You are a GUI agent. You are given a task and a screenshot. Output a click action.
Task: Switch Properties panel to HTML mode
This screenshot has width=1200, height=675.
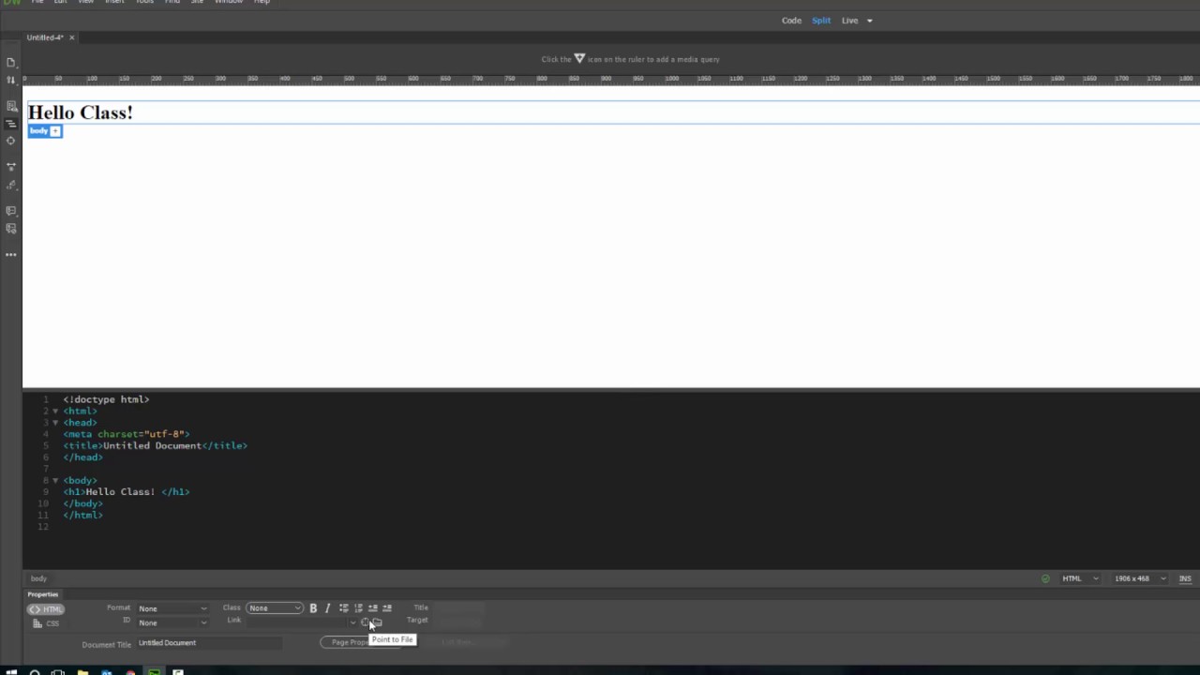(x=46, y=609)
